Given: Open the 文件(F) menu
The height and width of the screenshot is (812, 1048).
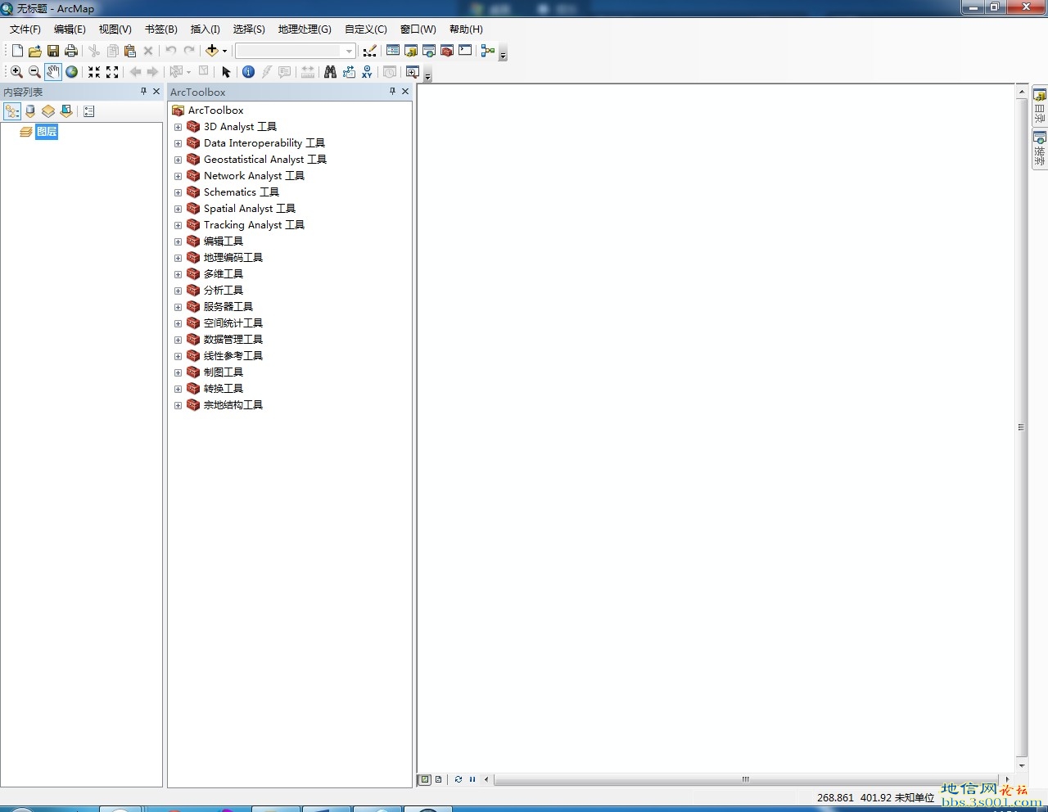Looking at the screenshot, I should [x=25, y=29].
